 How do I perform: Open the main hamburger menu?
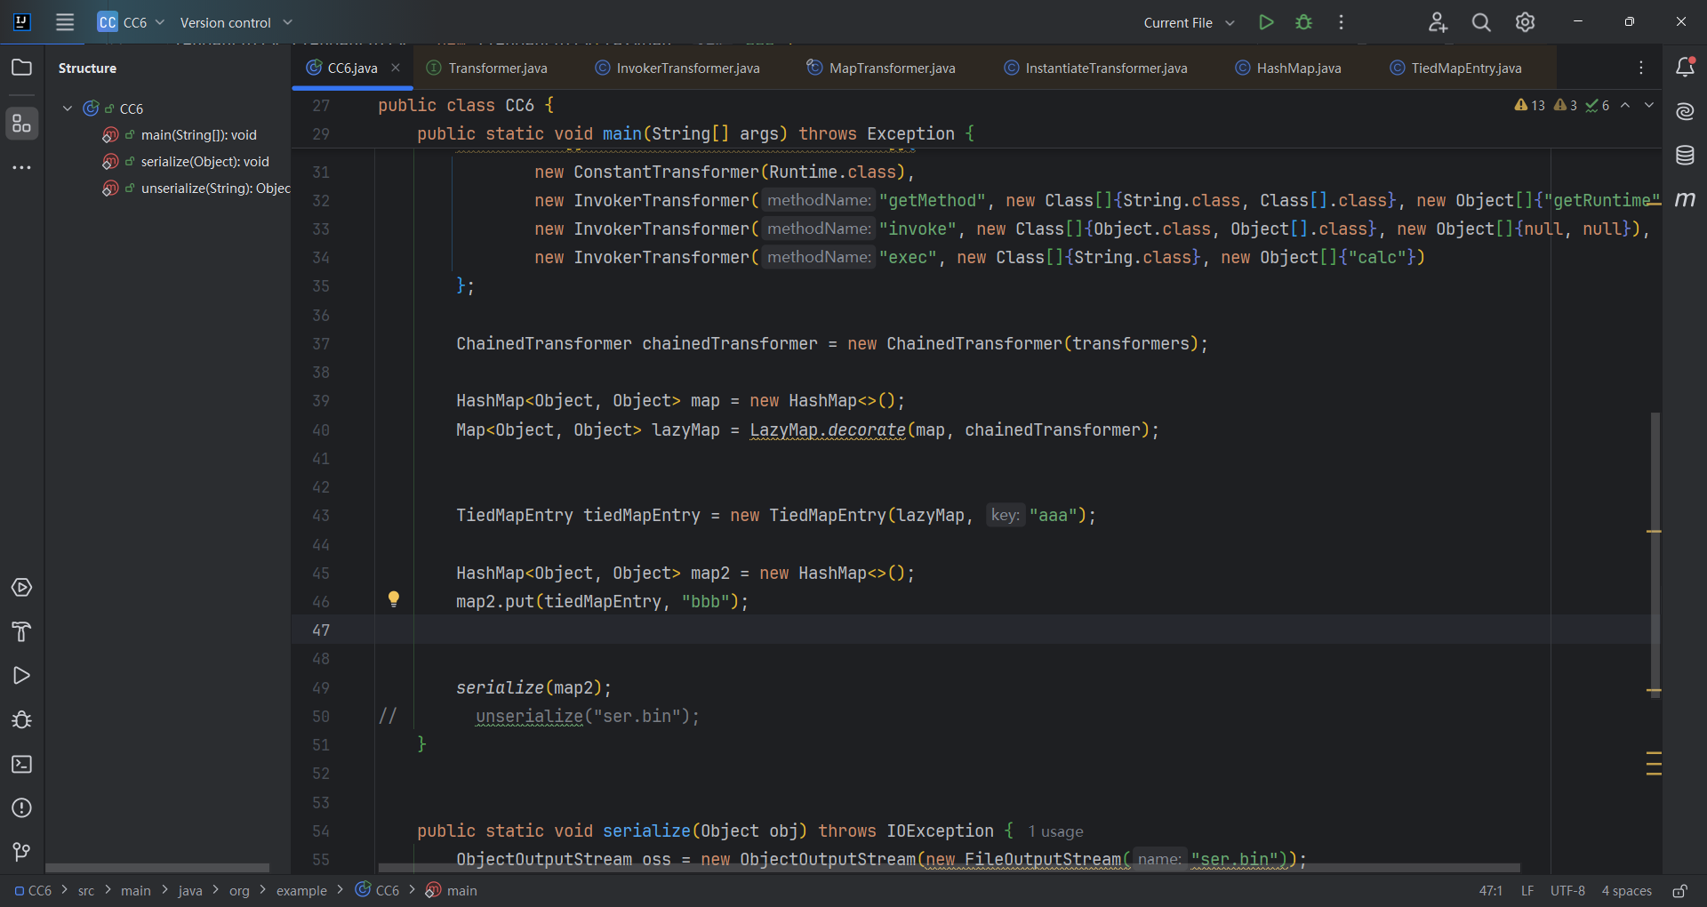point(65,22)
